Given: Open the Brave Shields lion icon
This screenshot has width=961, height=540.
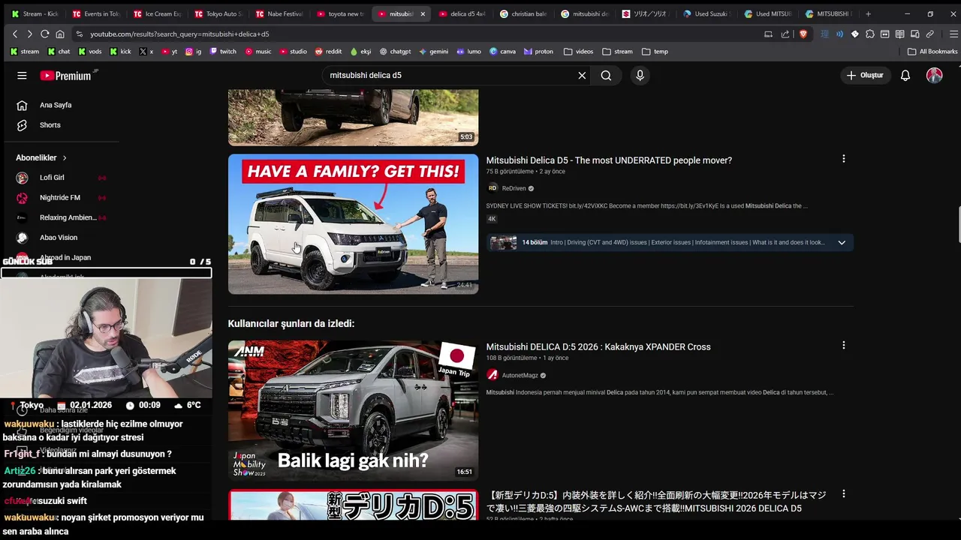Looking at the screenshot, I should 803,34.
